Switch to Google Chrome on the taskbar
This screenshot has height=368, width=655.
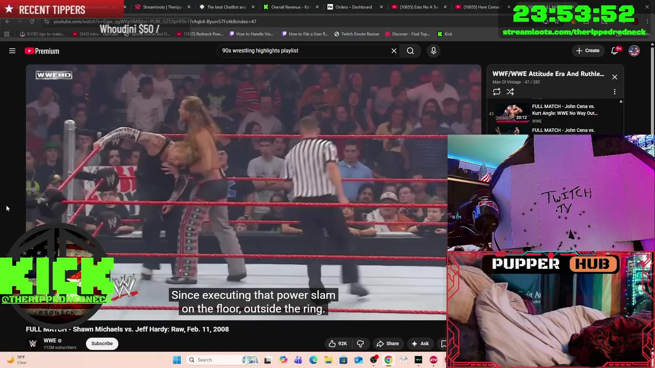tap(388, 360)
